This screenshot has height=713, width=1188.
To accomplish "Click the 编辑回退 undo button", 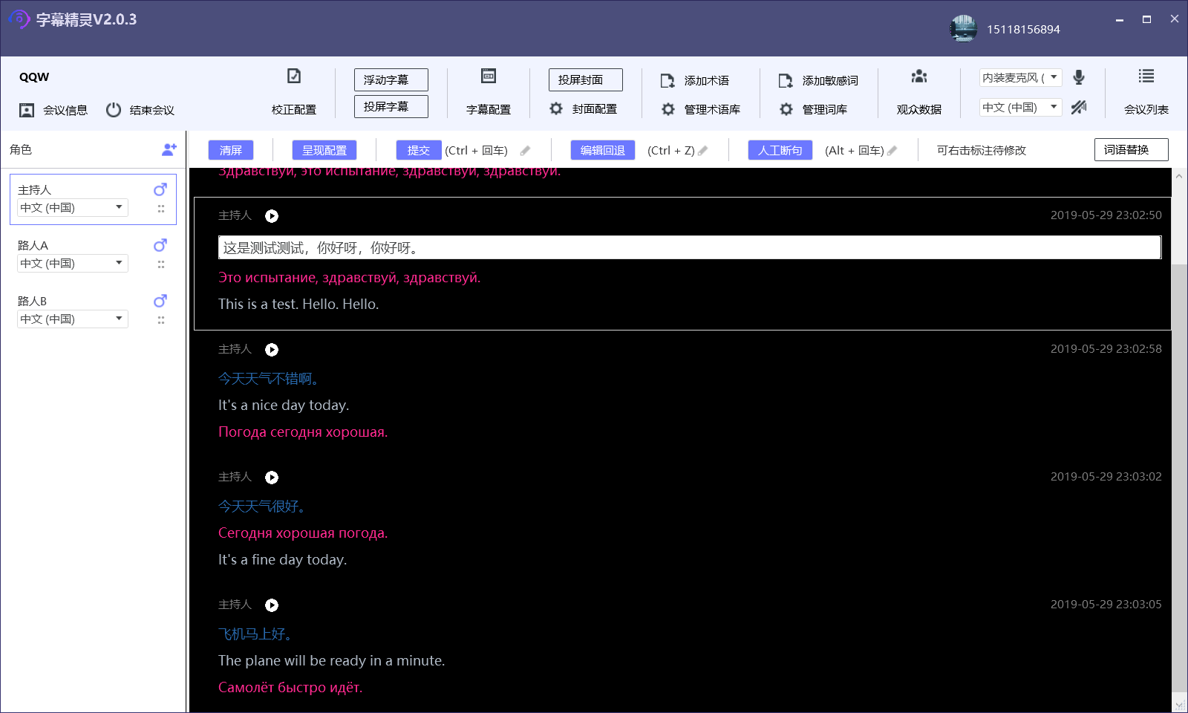I will click(x=603, y=150).
